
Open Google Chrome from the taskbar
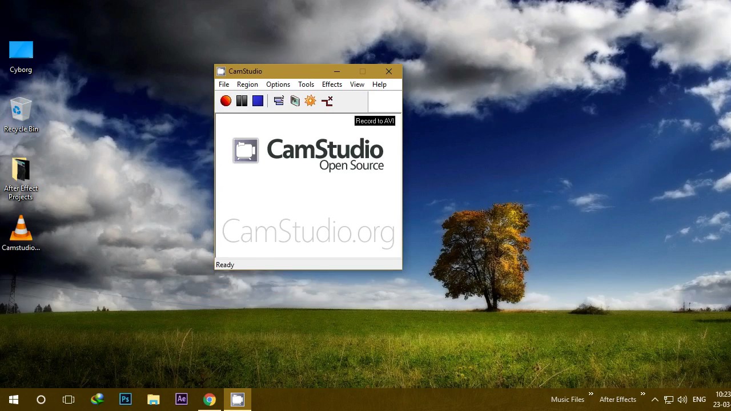[x=210, y=400]
